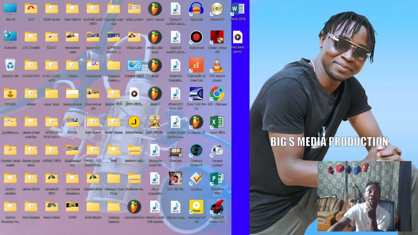Open the PowerISO shortcut
This screenshot has height=235, width=418.
(x=217, y=9)
